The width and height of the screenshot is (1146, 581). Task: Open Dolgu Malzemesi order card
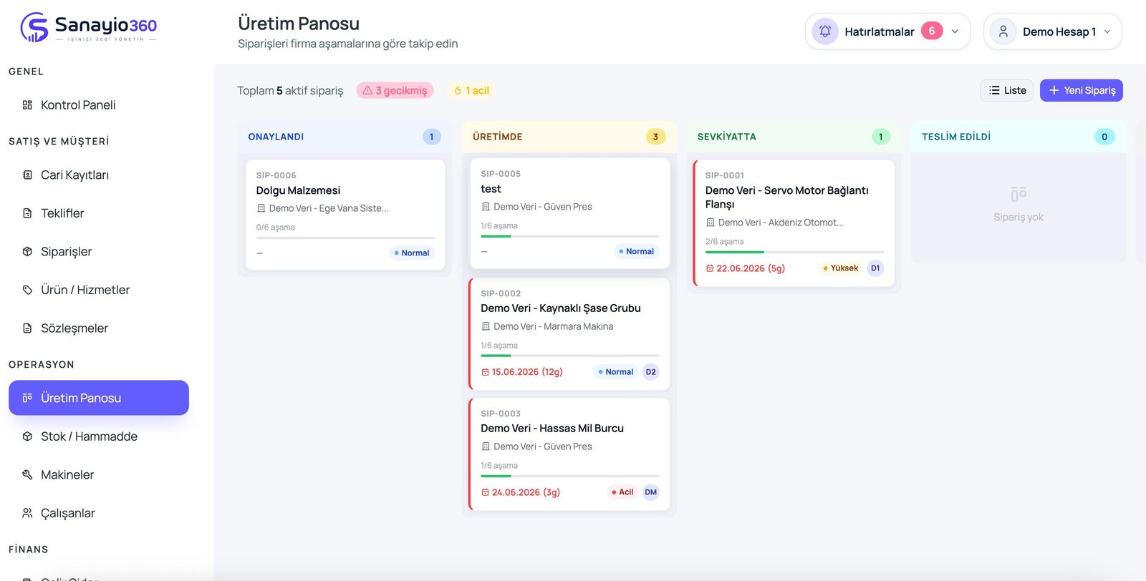point(345,215)
